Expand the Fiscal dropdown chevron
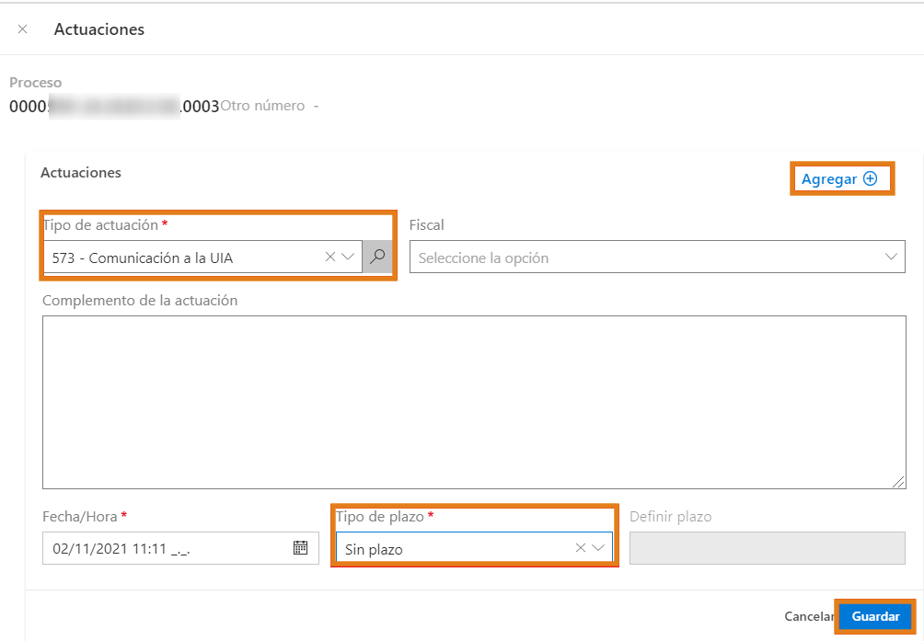924x641 pixels. [891, 258]
